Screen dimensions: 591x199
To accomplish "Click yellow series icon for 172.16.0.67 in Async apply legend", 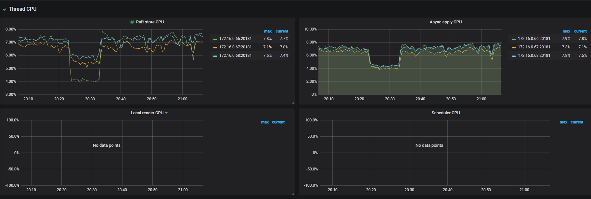I will point(514,47).
